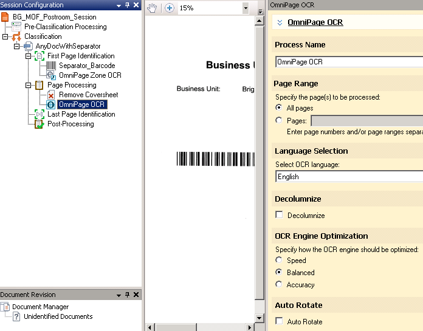Image resolution: width=423 pixels, height=331 pixels.
Task: Open the 15% zoom level dropdown
Action: 245,8
